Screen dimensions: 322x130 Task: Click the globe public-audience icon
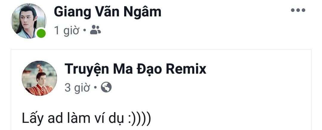pos(106,87)
